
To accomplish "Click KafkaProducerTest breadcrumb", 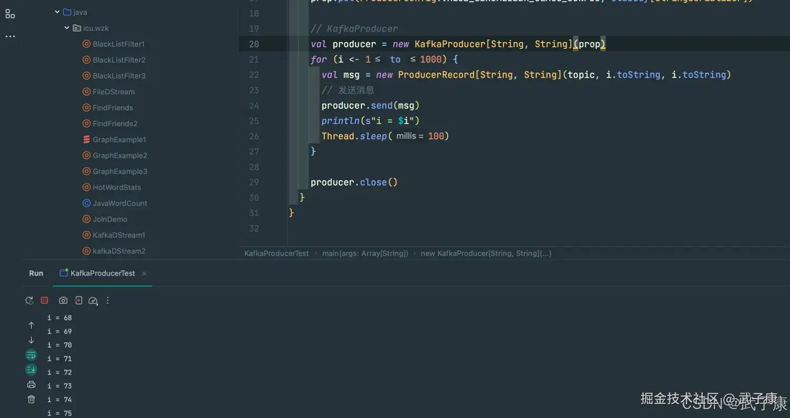I will click(x=276, y=253).
